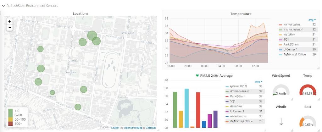Click the tallest light blue PM2.5 bar
This screenshot has height=132, width=322.
pos(186,108)
